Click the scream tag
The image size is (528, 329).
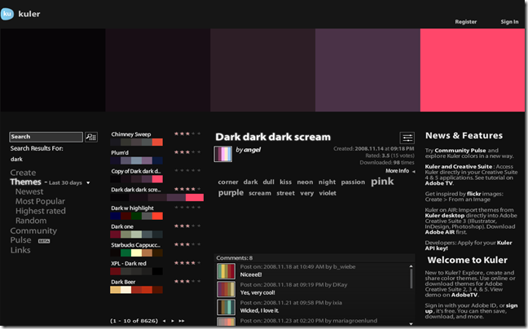click(260, 193)
